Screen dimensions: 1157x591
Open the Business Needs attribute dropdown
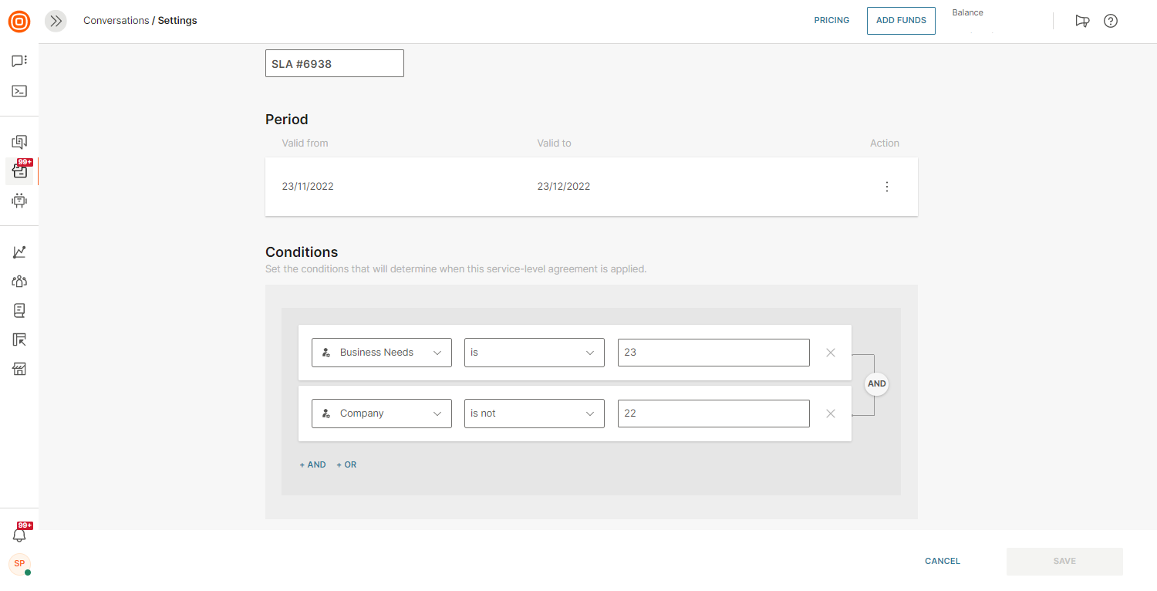(381, 353)
